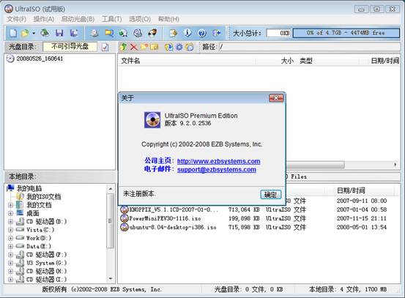Click the UltraISO logo in About dialog
This screenshot has height=298, width=405.
(152, 120)
